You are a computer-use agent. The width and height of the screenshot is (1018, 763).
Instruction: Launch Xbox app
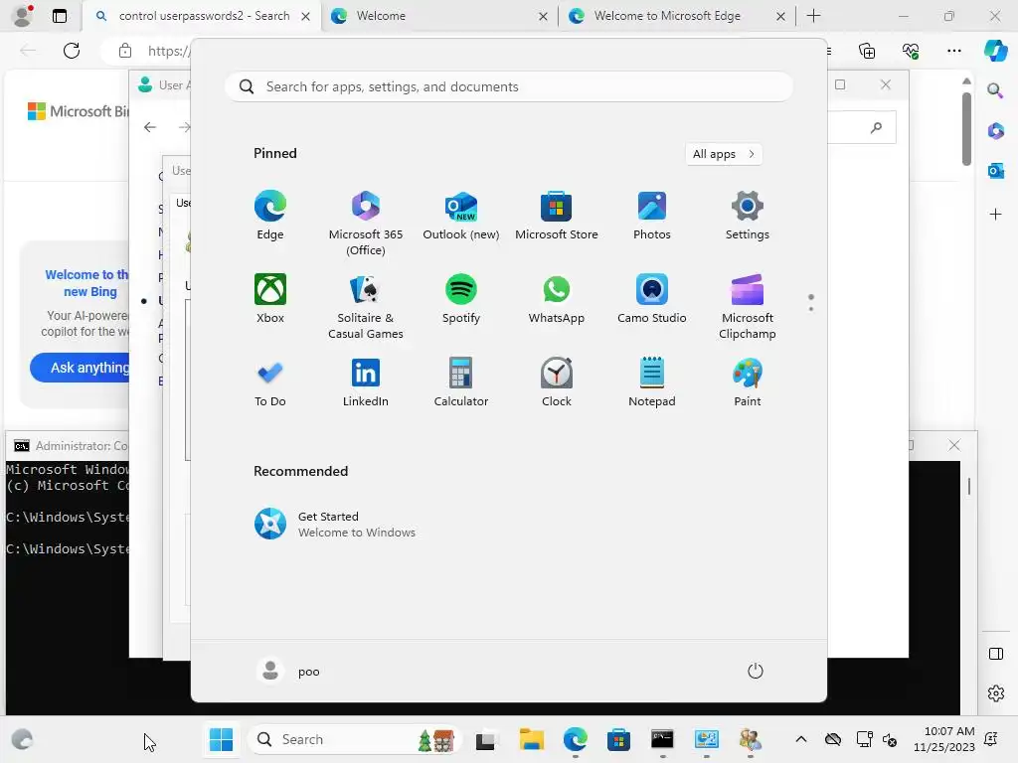[x=270, y=298]
